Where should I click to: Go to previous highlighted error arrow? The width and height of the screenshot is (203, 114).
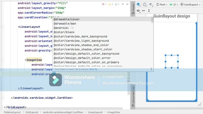123,4
